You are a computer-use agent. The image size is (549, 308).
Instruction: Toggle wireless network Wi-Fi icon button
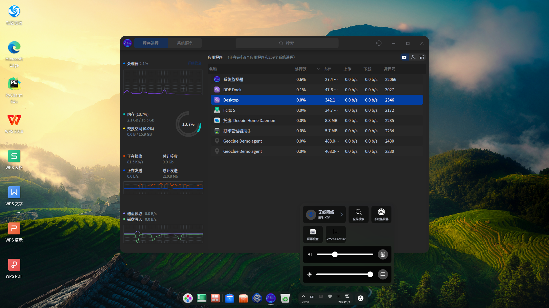[311, 214]
